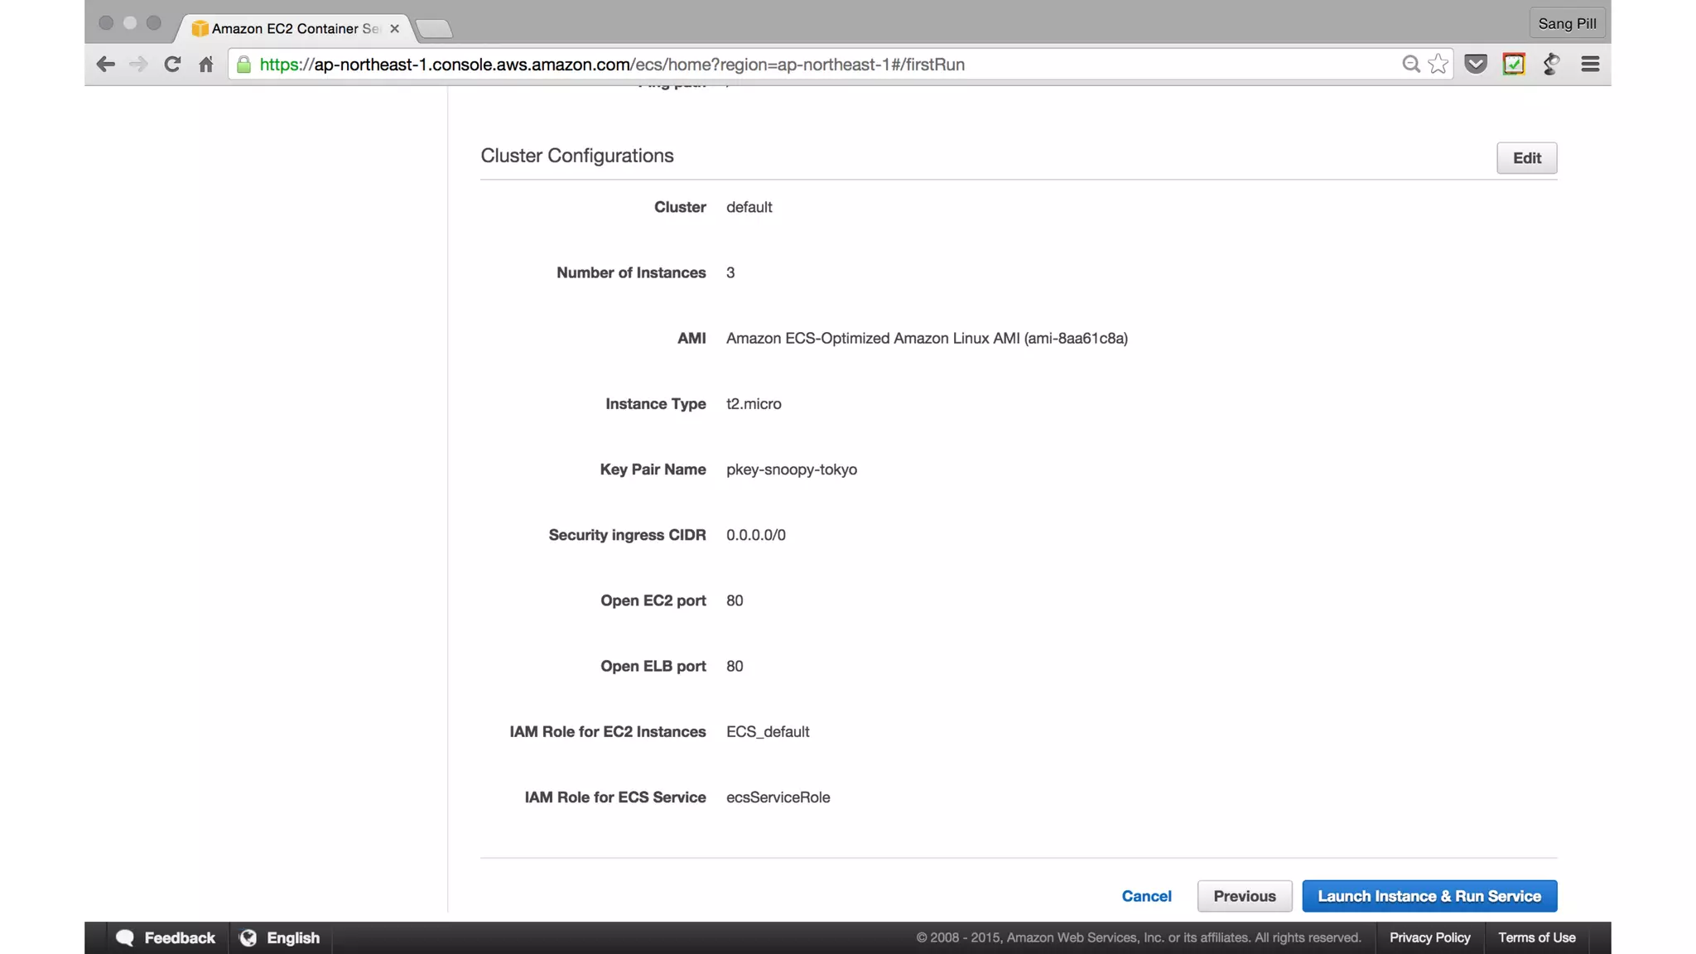The width and height of the screenshot is (1696, 954).
Task: Open a new blank browser tab
Action: [434, 30]
